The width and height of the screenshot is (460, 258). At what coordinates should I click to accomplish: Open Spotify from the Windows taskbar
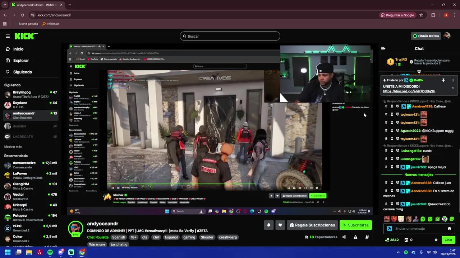[x=50, y=252]
